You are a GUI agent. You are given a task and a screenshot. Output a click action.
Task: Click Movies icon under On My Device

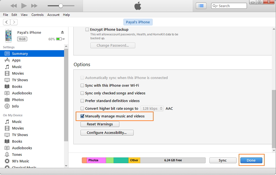pyautogui.click(x=7, y=128)
